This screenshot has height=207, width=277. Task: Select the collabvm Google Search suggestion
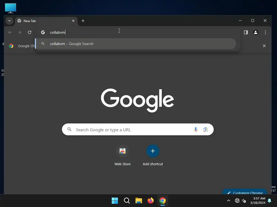coord(136,44)
